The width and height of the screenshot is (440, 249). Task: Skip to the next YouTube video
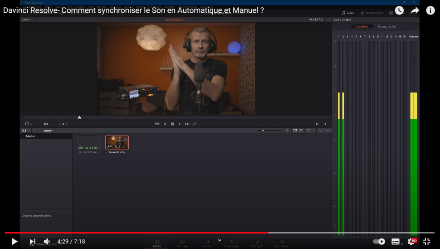[x=33, y=241]
